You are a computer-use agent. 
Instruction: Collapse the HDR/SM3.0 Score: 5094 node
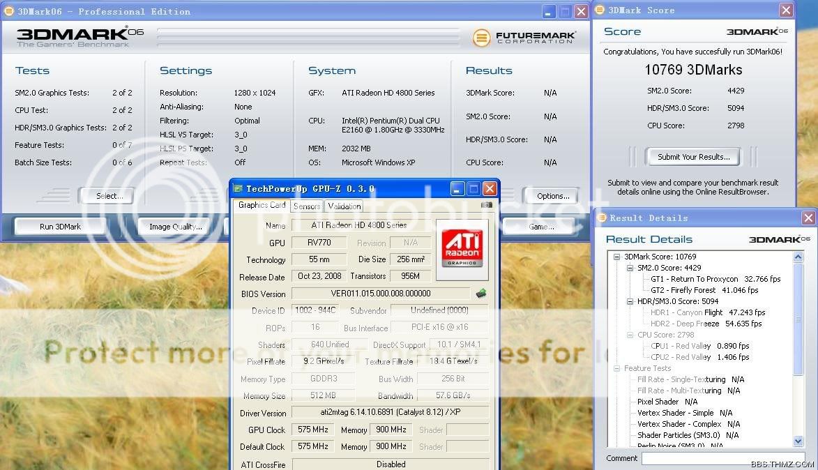(x=630, y=301)
